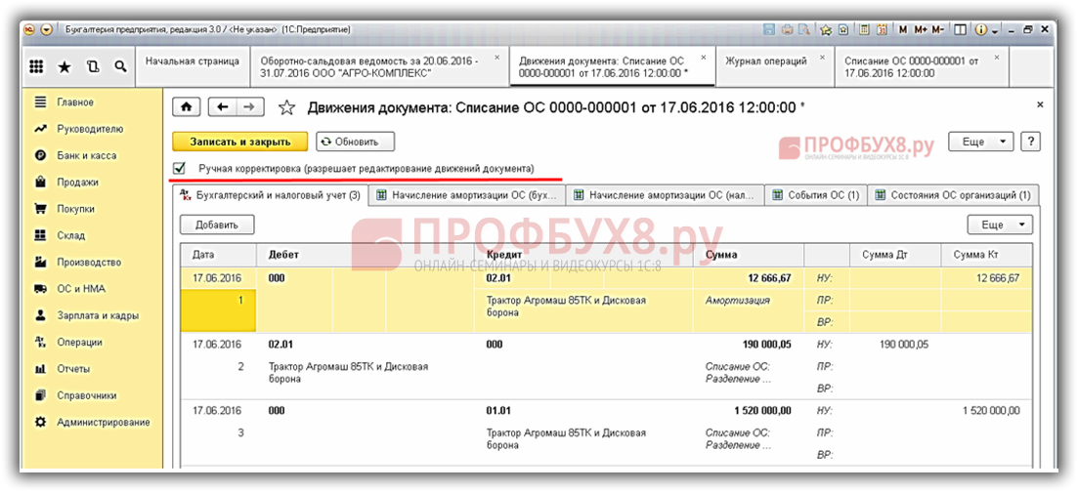Click the M- memory subtract button
The height and width of the screenshot is (492, 1078).
tap(938, 29)
